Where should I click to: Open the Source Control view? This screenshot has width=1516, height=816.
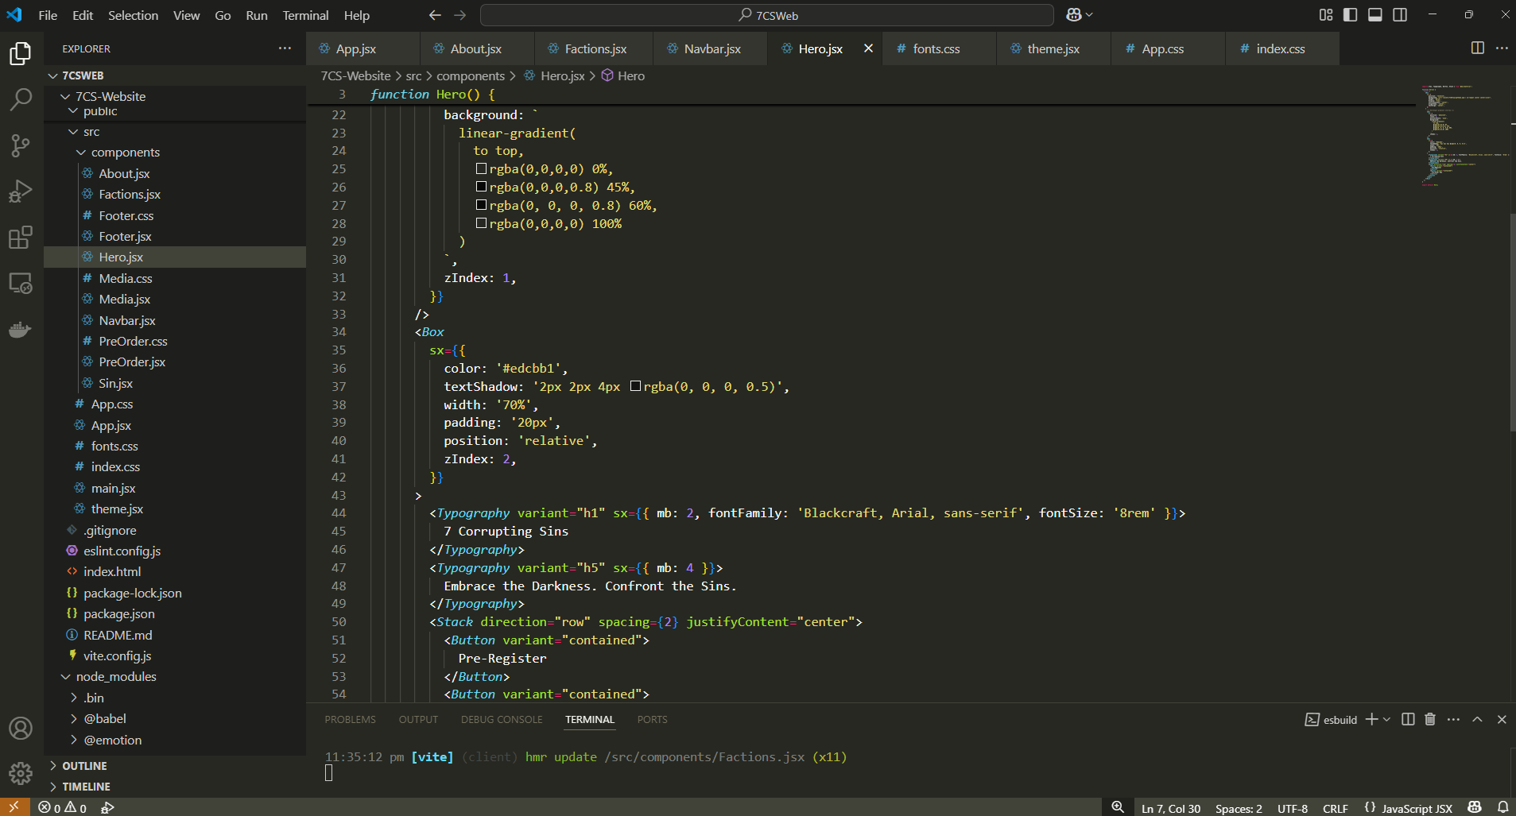tap(21, 145)
